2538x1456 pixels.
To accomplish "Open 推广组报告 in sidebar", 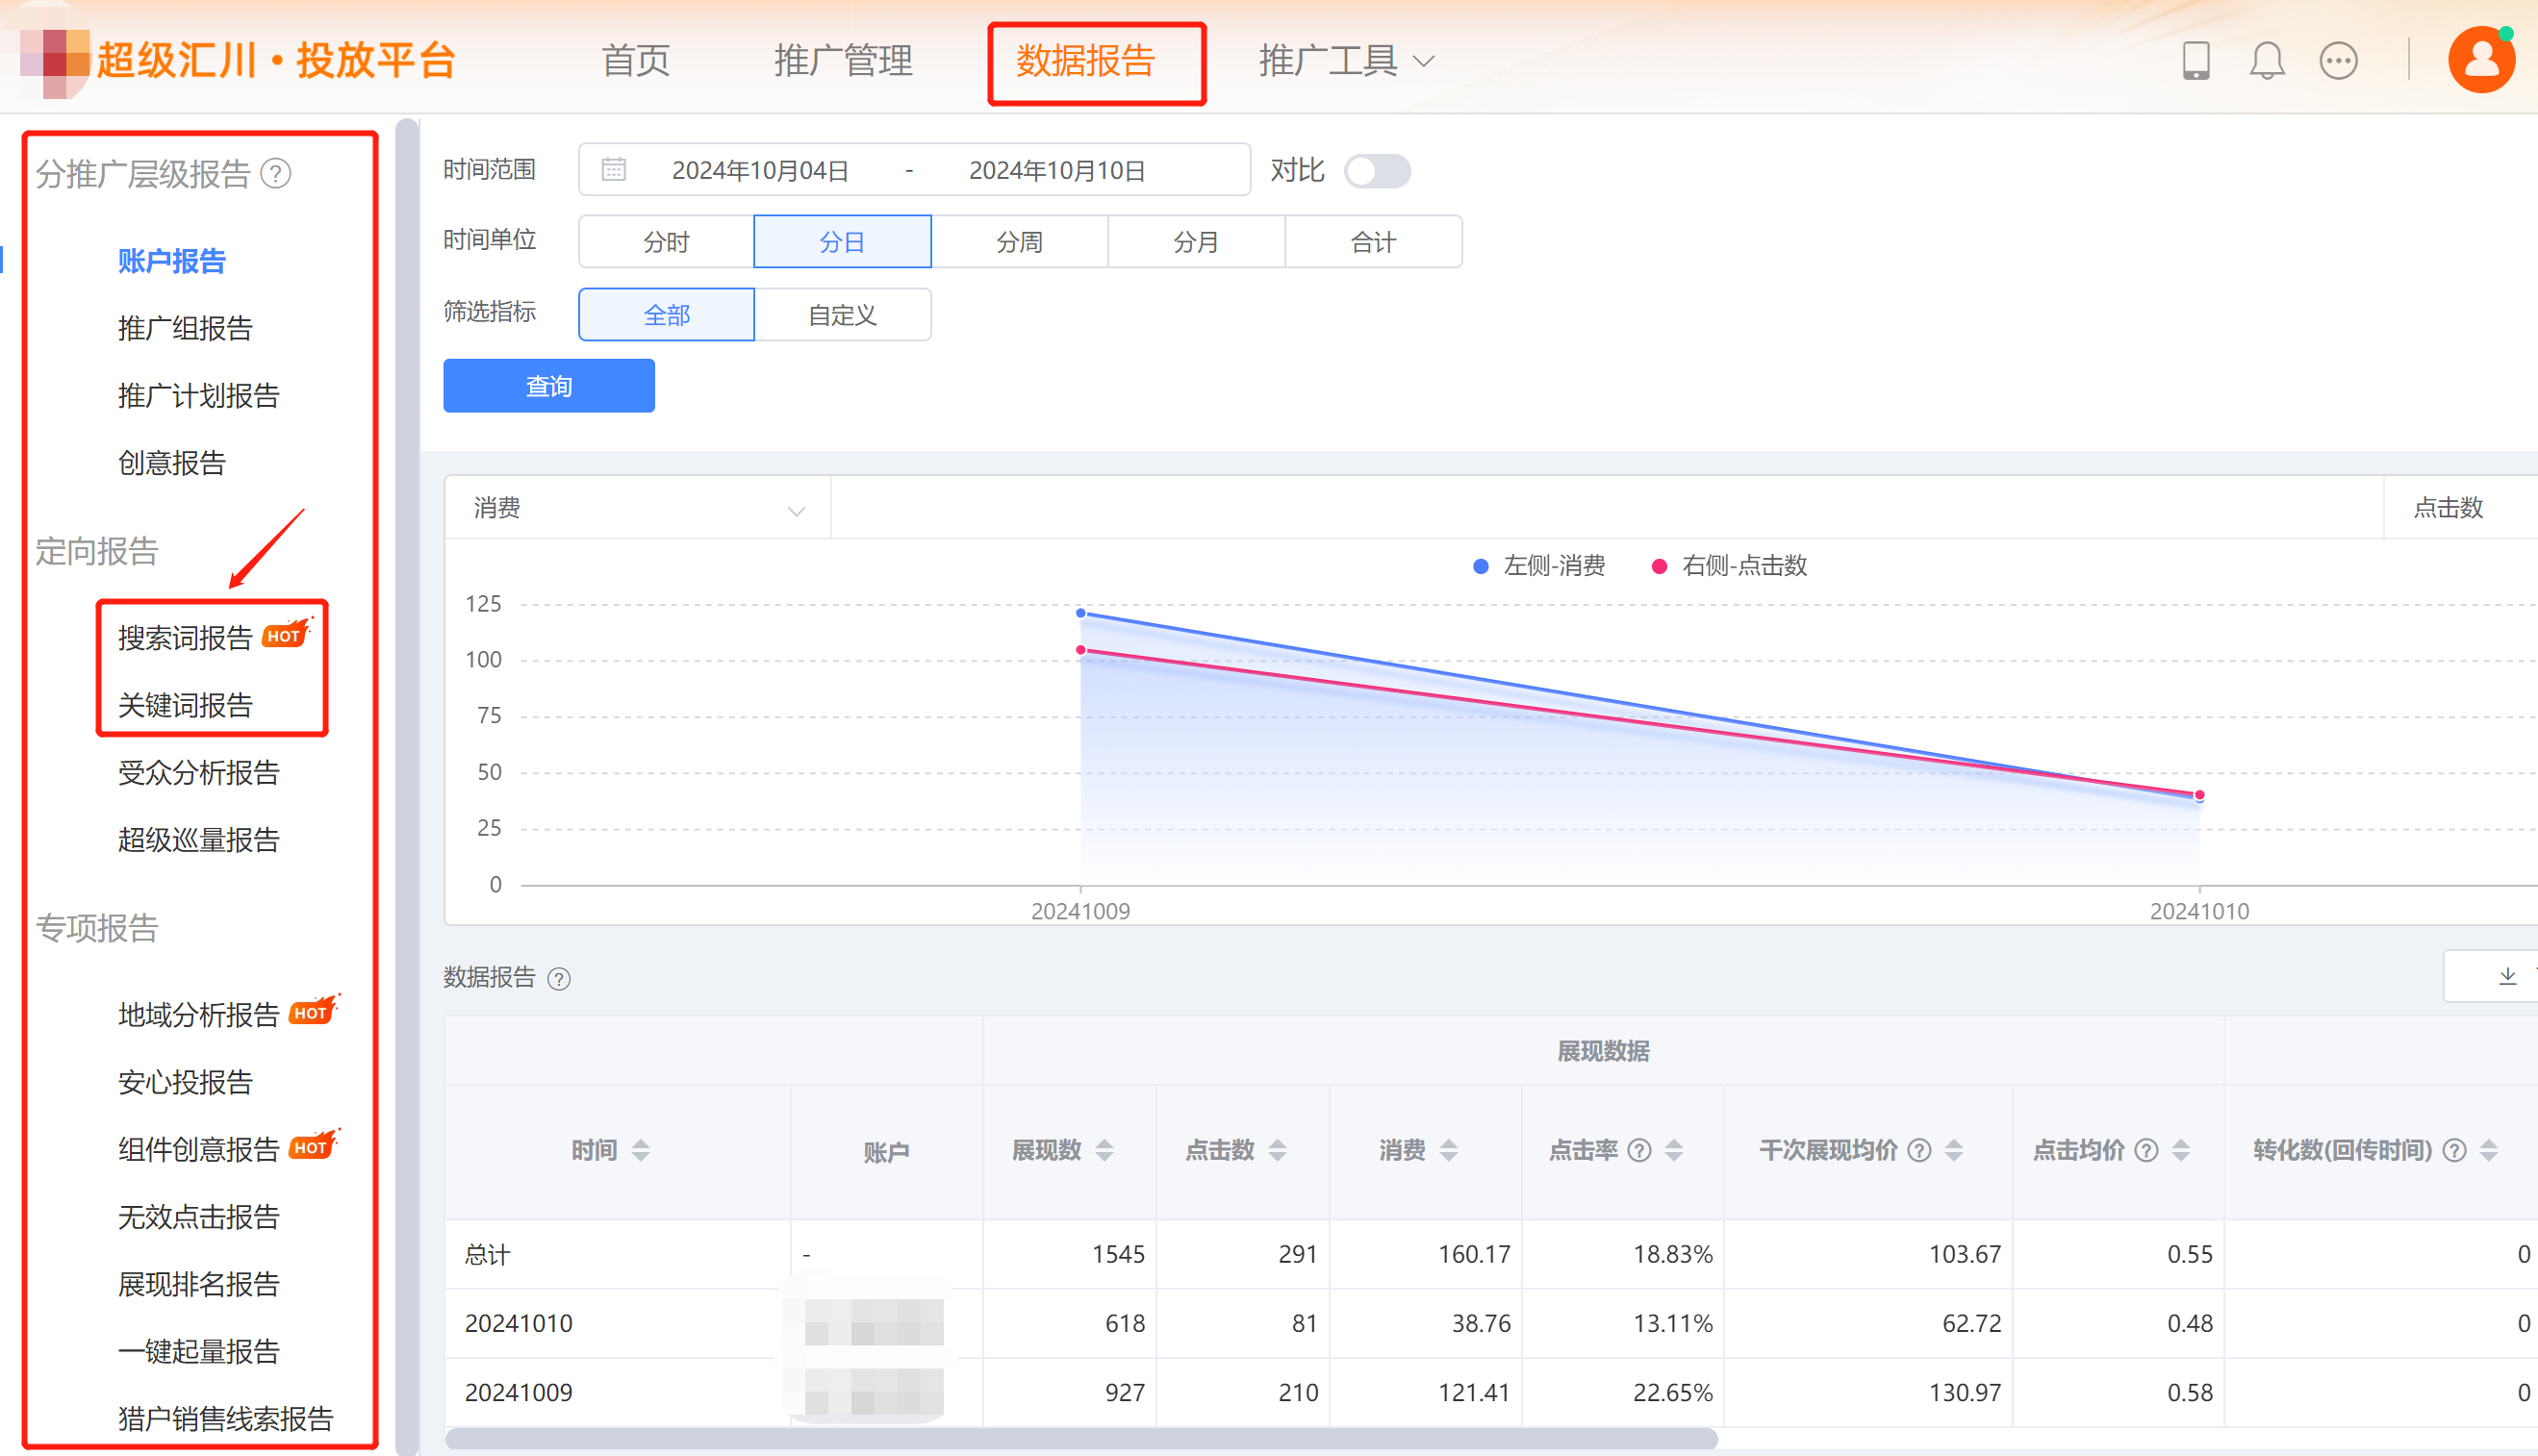I will point(185,328).
